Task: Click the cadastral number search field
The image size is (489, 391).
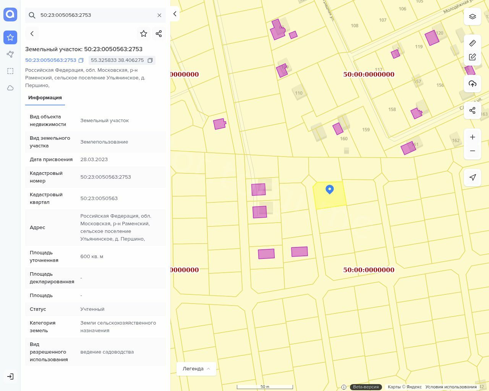Action: coord(96,15)
